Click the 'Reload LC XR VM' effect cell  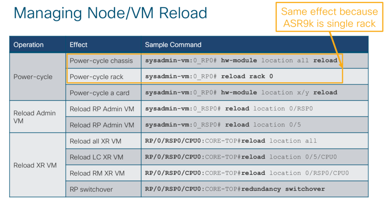pyautogui.click(x=96, y=157)
